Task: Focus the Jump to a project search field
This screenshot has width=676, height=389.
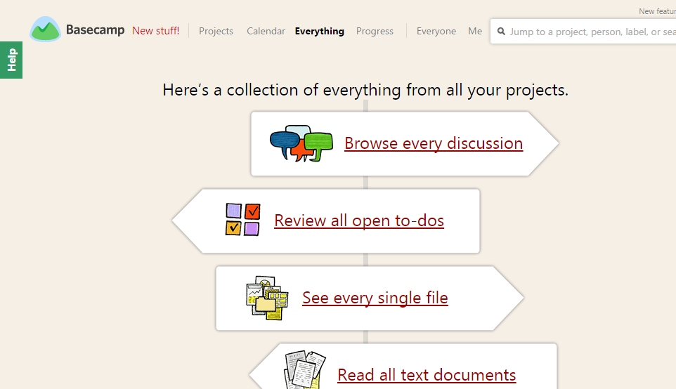Action: 583,32
